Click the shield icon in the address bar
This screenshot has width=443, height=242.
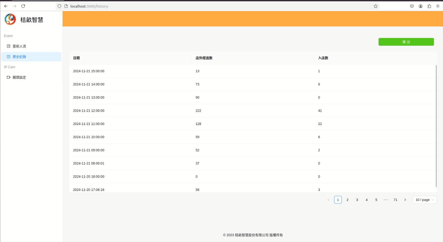click(x=59, y=6)
